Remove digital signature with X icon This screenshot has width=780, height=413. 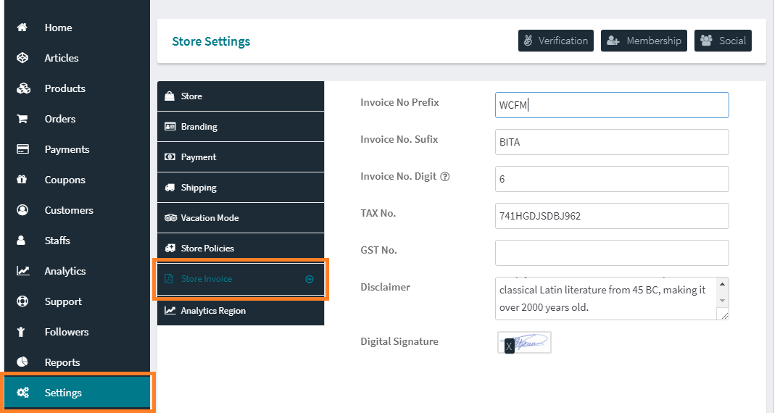(x=509, y=346)
